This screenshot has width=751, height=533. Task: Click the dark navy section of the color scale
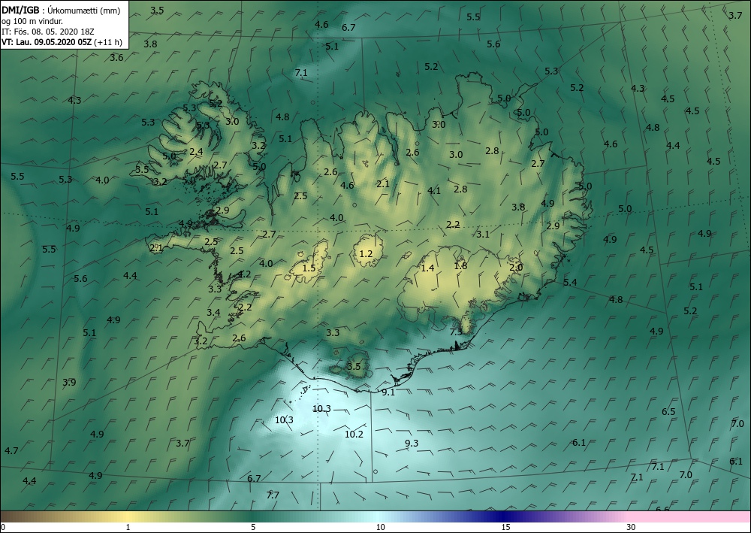point(503,516)
